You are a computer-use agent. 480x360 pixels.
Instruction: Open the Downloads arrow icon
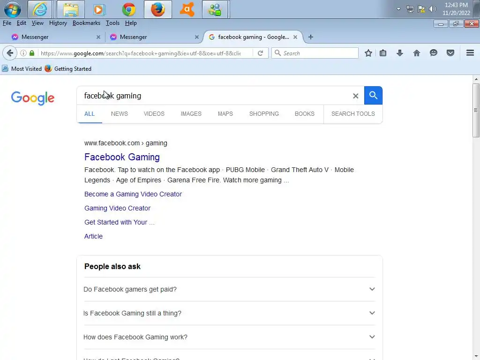pyautogui.click(x=399, y=53)
